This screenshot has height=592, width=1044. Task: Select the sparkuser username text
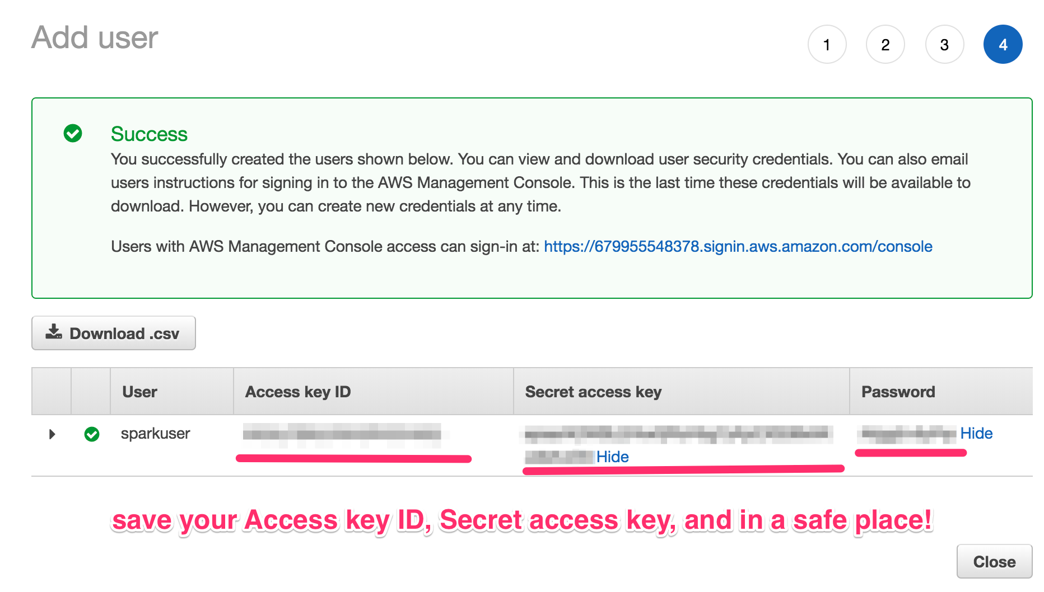[155, 433]
